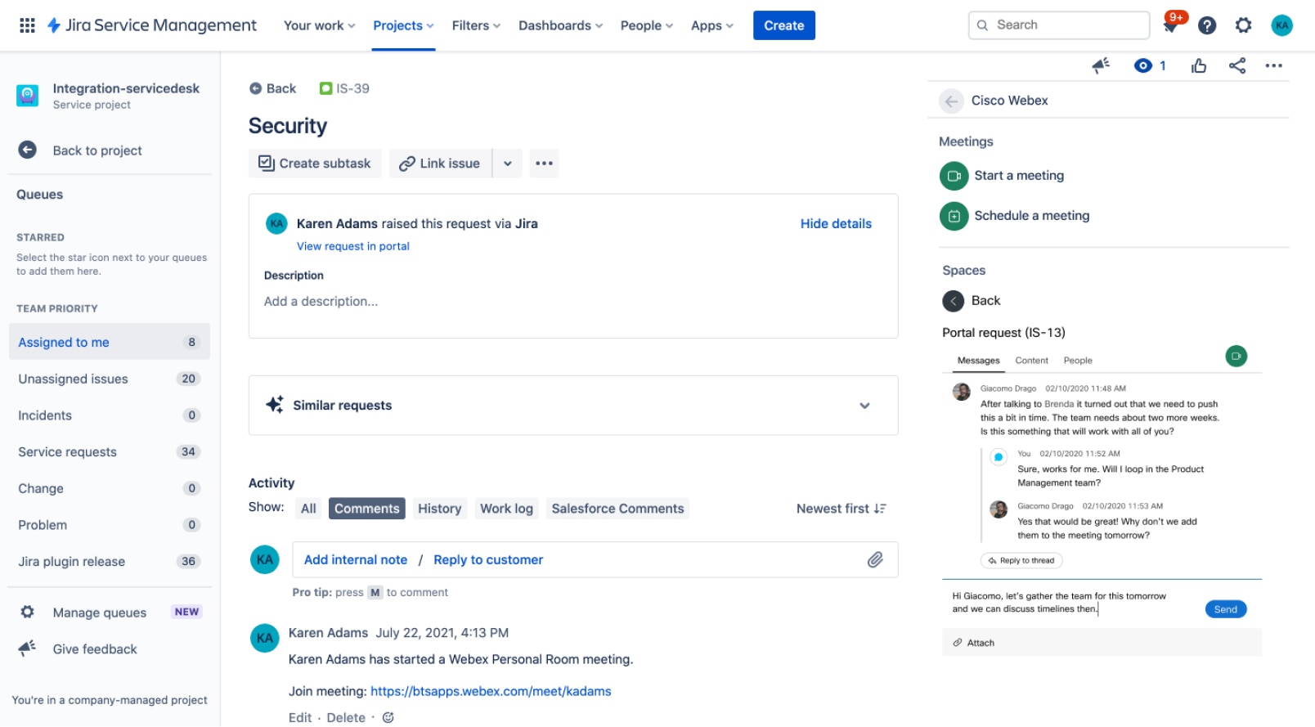This screenshot has height=727, width=1315.
Task: Click Create subtask
Action: coord(315,164)
